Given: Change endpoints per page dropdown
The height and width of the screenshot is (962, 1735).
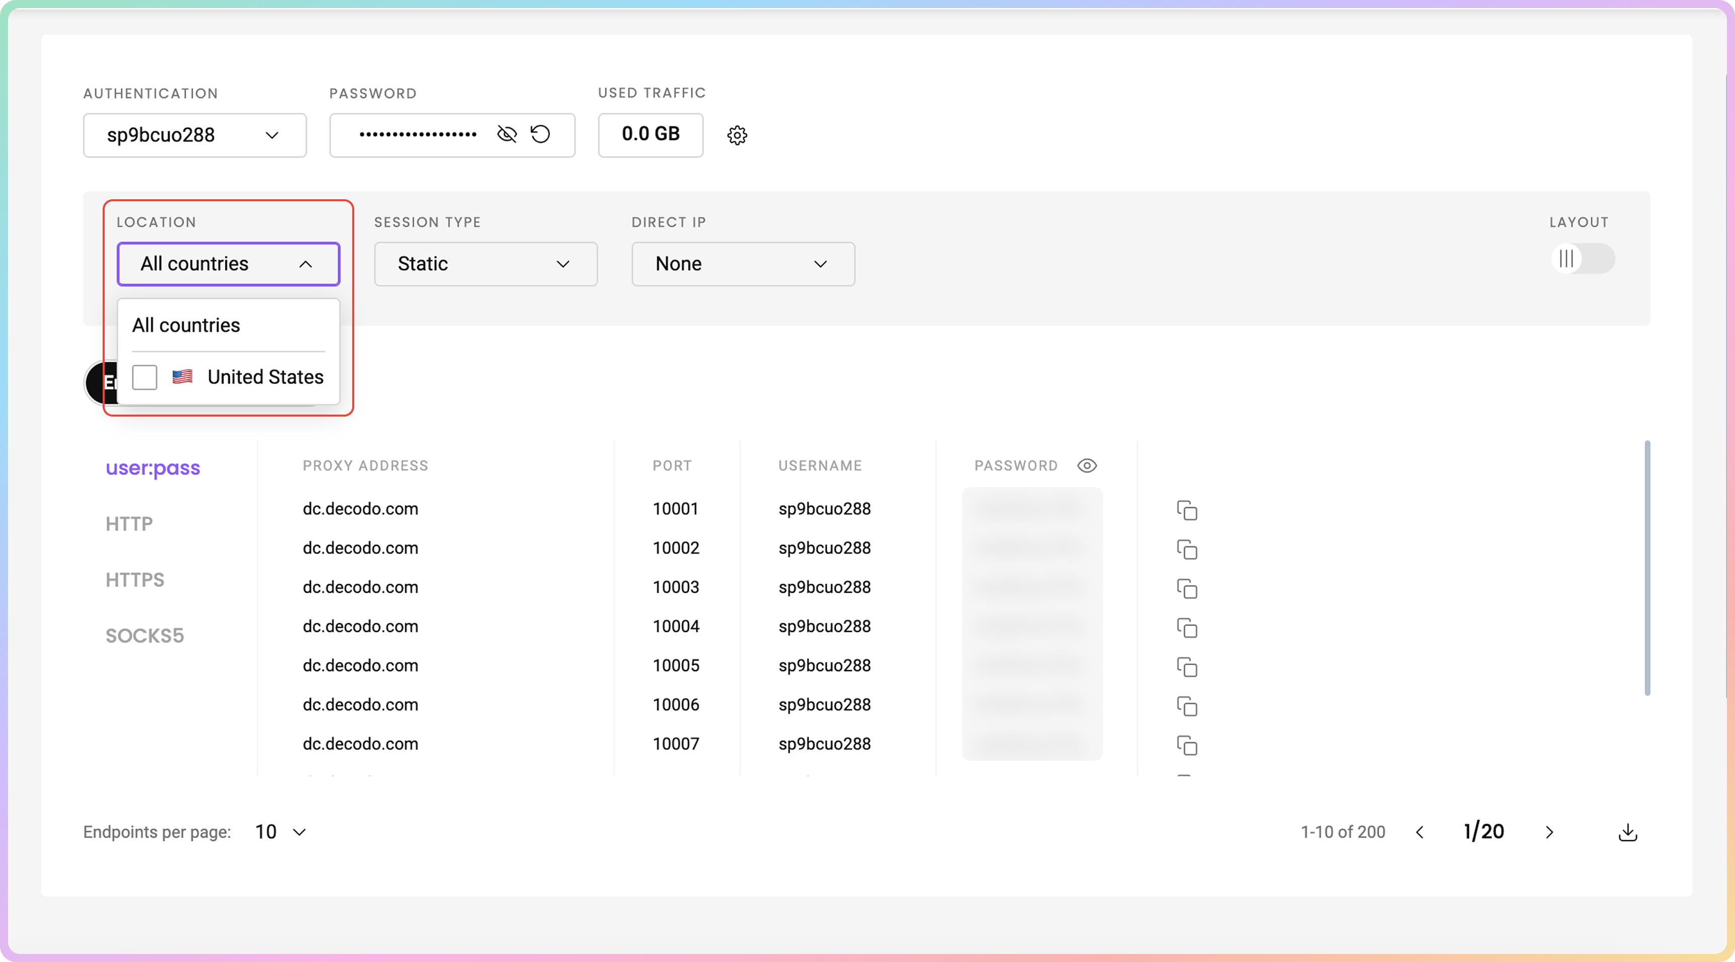Looking at the screenshot, I should pyautogui.click(x=281, y=832).
